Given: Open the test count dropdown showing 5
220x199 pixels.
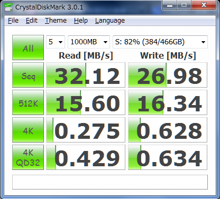Looking at the screenshot, I should point(56,42).
